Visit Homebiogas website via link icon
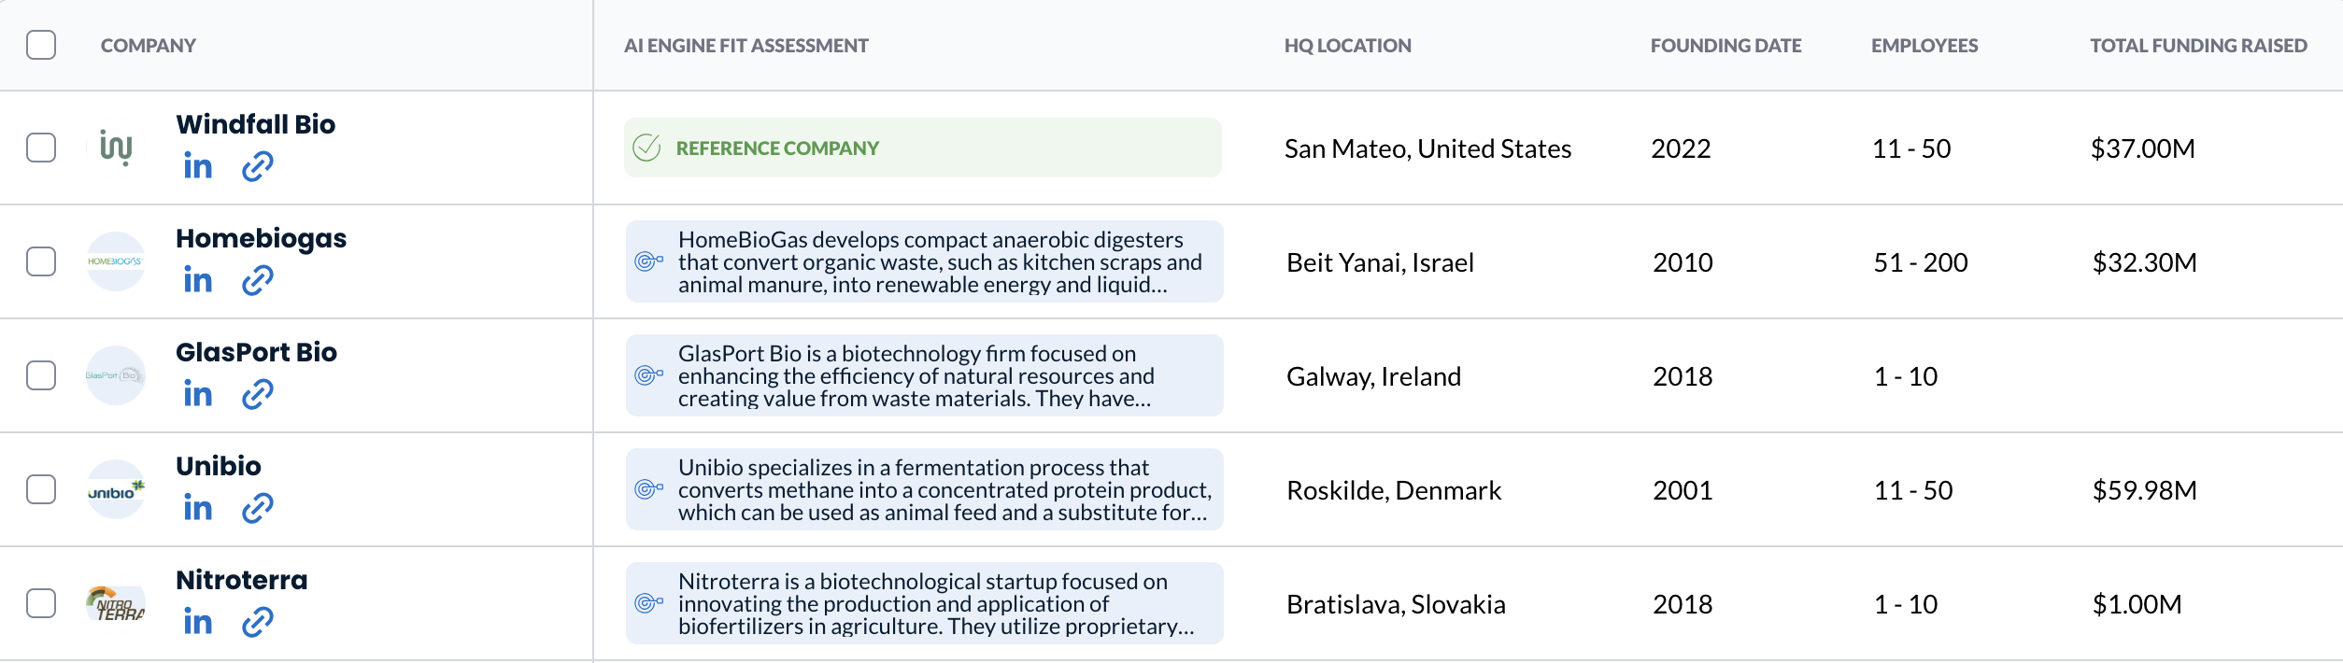Screen dimensions: 2343x663 point(257,280)
